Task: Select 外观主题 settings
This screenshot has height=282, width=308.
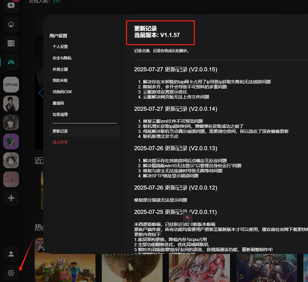Action: click(60, 69)
